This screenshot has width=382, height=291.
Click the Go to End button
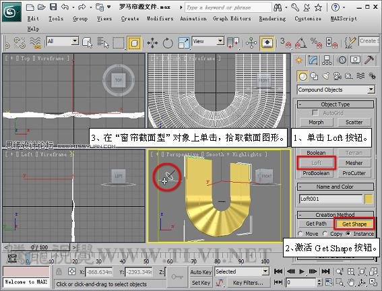[x=325, y=271]
